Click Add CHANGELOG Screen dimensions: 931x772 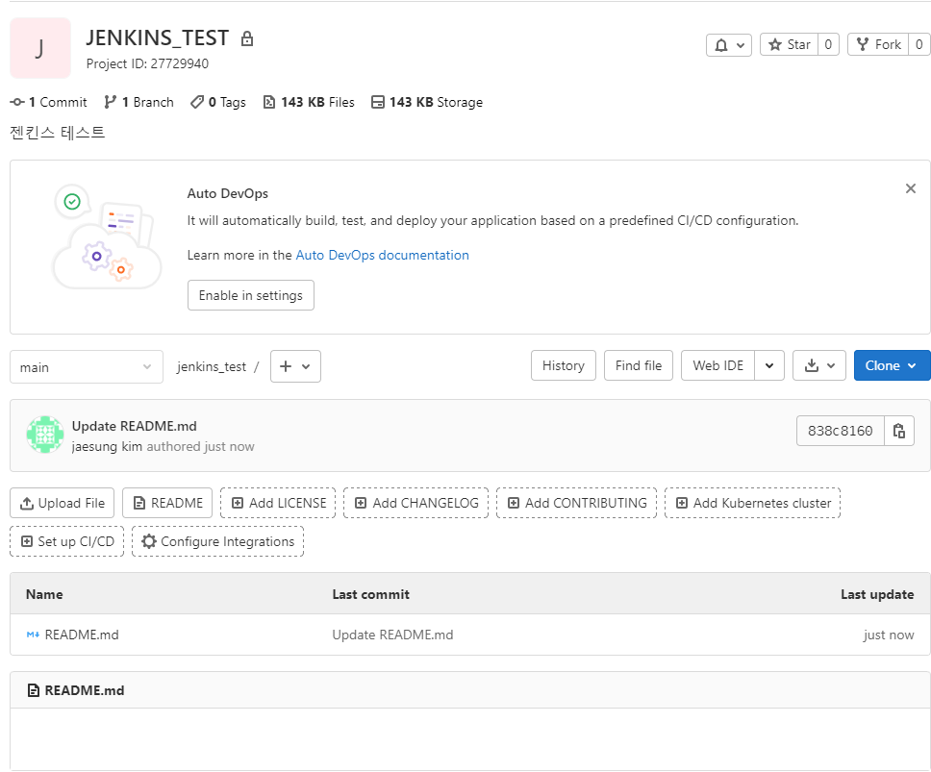click(x=416, y=503)
